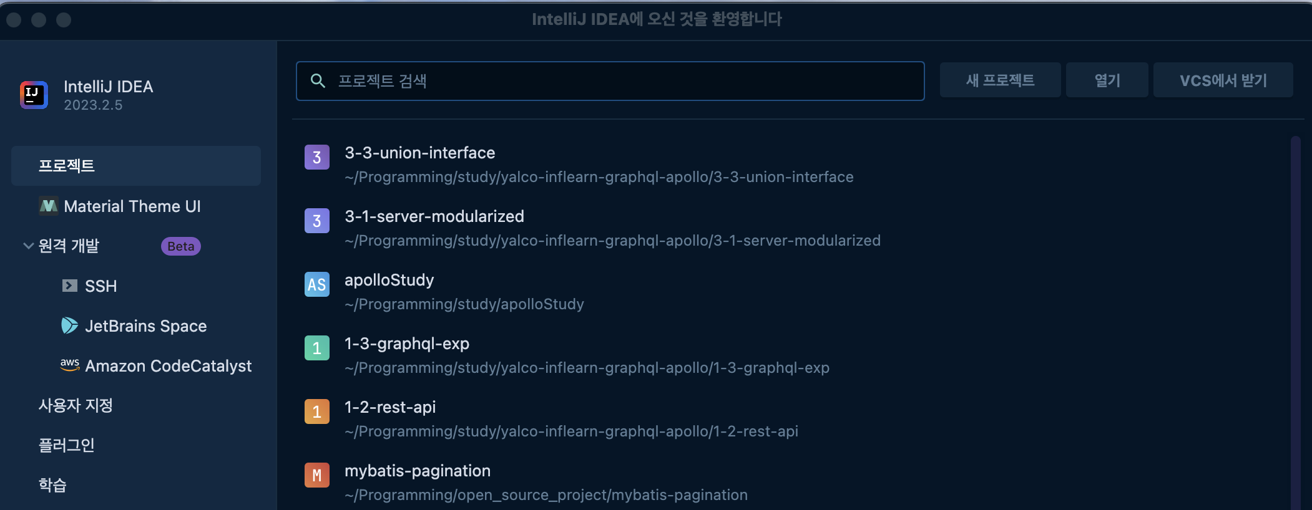Click the Beta badge

[x=181, y=246]
